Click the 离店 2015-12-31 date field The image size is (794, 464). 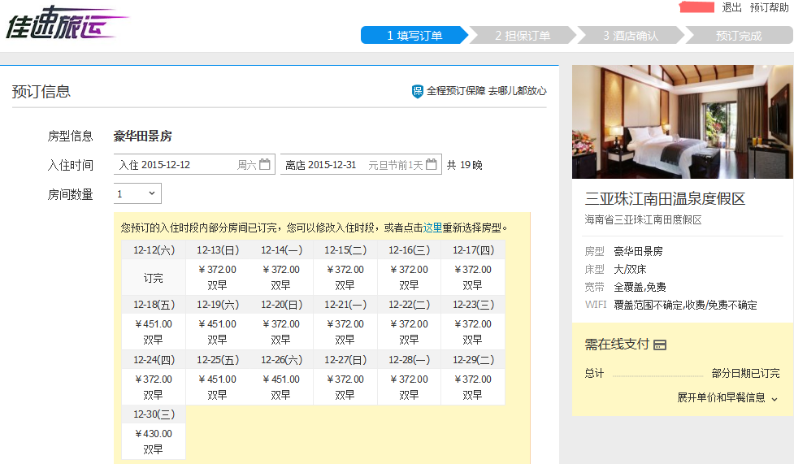(x=341, y=165)
